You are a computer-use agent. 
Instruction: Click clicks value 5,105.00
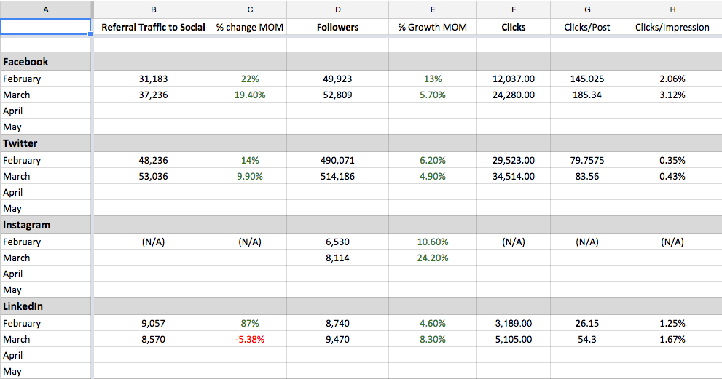pyautogui.click(x=514, y=339)
